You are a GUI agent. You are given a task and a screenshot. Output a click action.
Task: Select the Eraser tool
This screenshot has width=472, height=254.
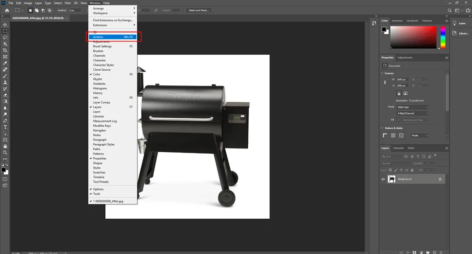pyautogui.click(x=5, y=95)
